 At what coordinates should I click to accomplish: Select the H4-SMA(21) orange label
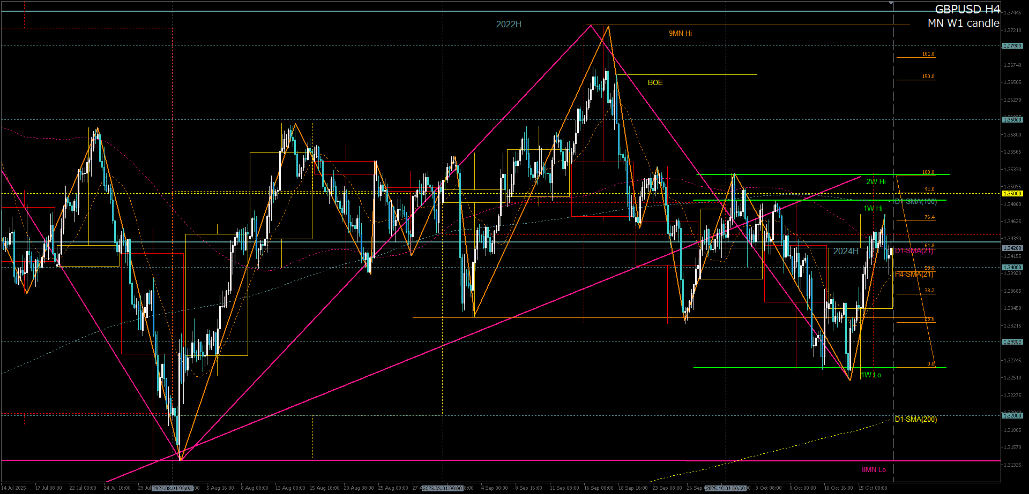coord(914,275)
